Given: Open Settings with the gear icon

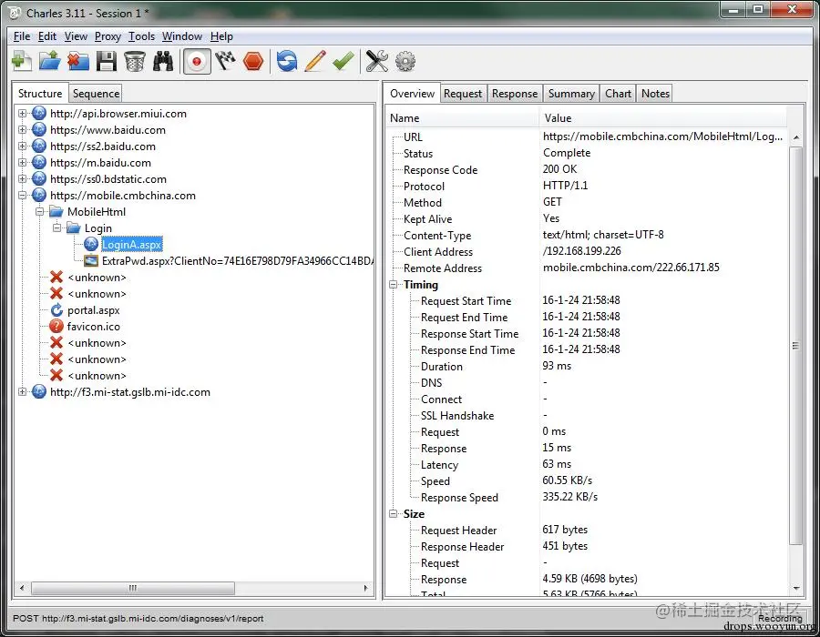Looking at the screenshot, I should (x=405, y=61).
